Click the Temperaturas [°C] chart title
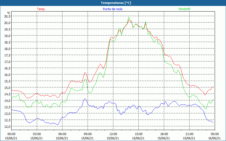Screen dimensions: 226x141 pyautogui.click(x=116, y=3)
